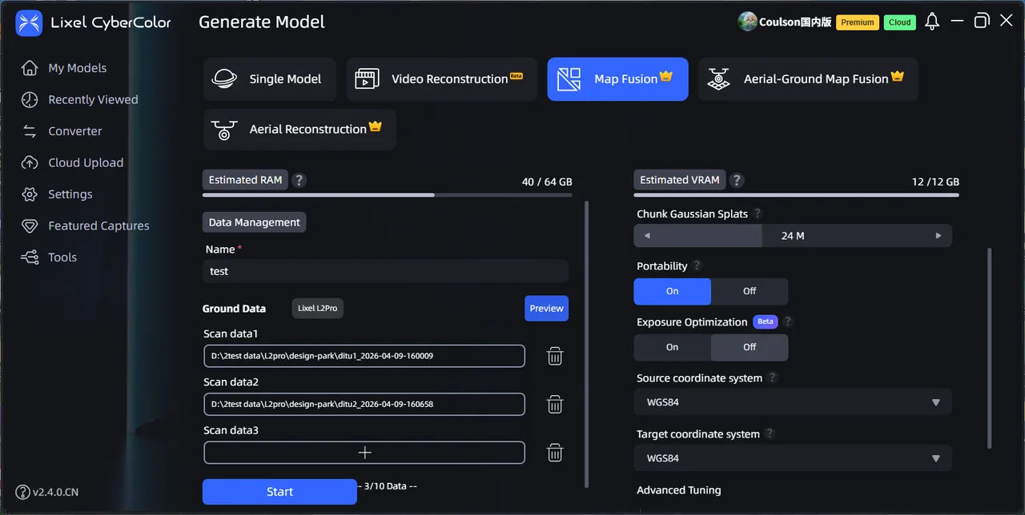This screenshot has width=1025, height=515.
Task: Turn Exposure Optimization Off
Action: (750, 347)
